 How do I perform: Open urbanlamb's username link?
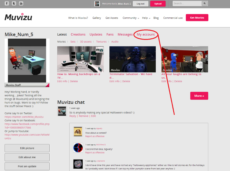tap(100, 161)
